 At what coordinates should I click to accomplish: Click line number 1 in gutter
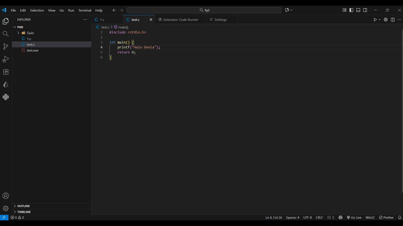pyautogui.click(x=101, y=32)
